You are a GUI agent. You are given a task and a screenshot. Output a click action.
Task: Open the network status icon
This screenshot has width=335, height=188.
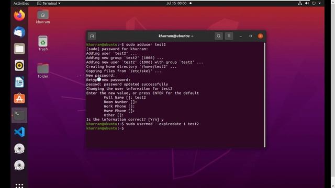(300, 3)
